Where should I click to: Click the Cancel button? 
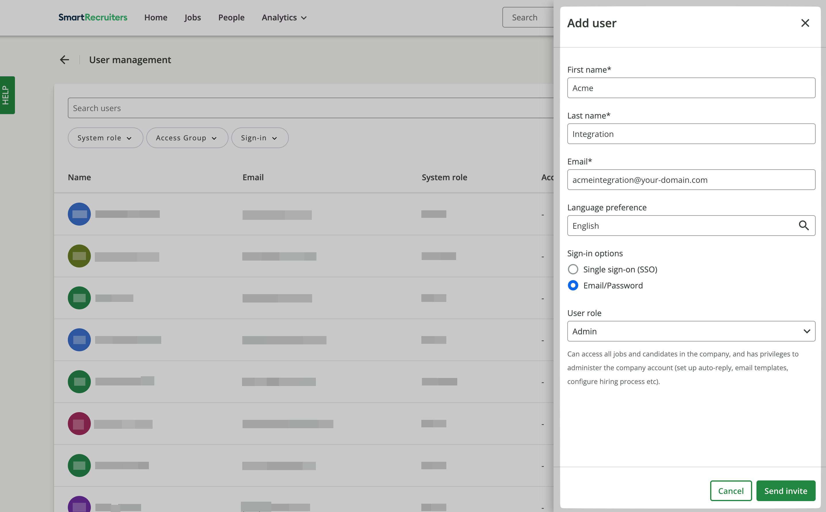tap(731, 491)
